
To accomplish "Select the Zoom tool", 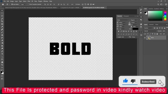I will coord(2,65).
